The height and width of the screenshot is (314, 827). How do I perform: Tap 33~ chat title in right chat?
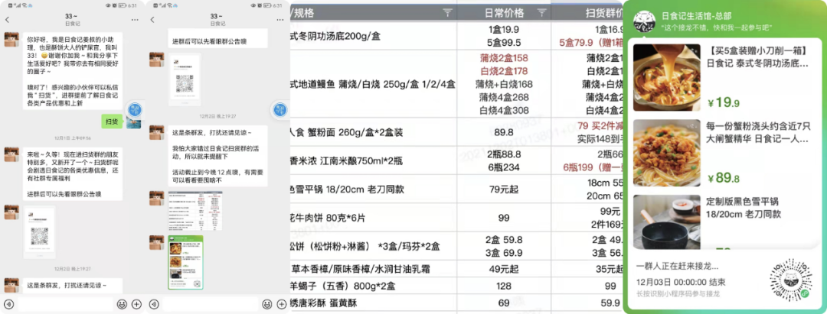click(216, 16)
